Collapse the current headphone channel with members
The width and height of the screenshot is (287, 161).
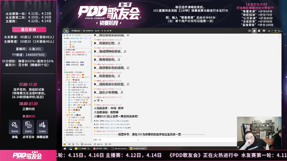pos(65,72)
